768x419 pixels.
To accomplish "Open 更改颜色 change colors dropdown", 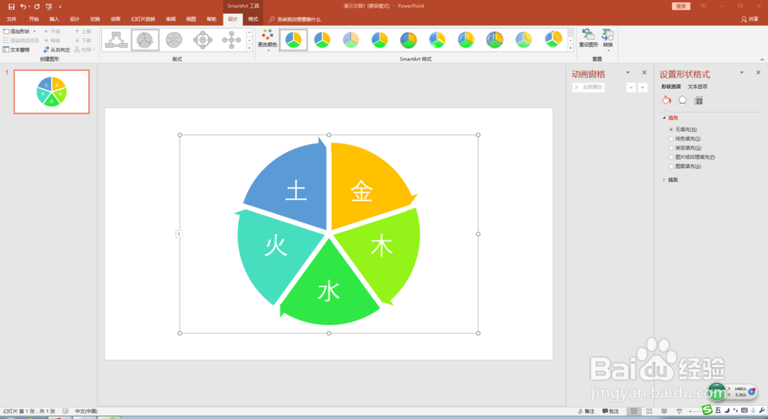I will pos(267,40).
